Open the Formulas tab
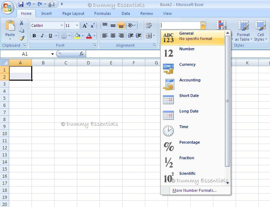 pos(102,13)
